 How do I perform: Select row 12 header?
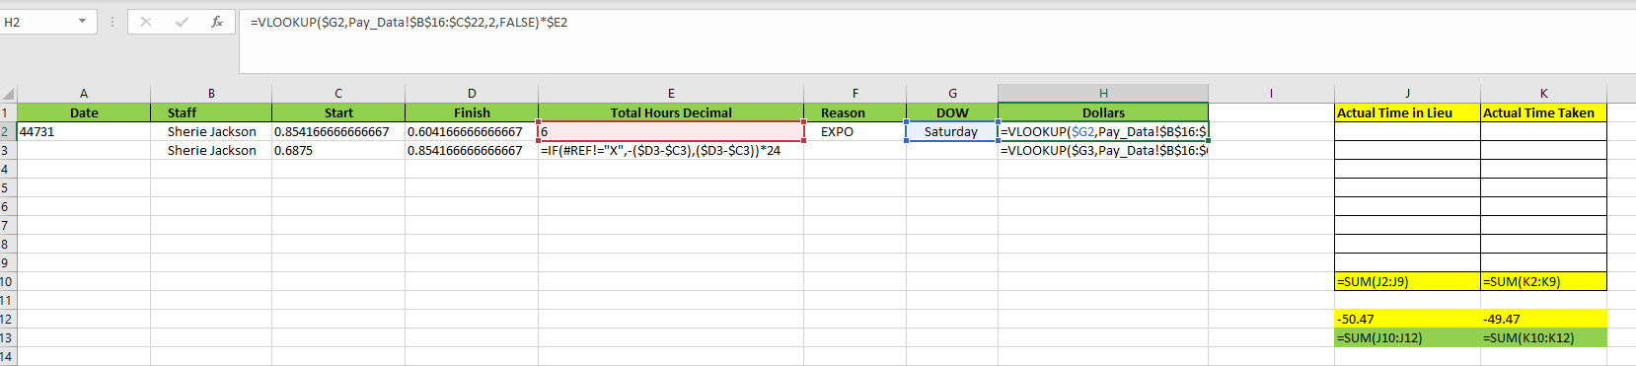click(x=8, y=319)
